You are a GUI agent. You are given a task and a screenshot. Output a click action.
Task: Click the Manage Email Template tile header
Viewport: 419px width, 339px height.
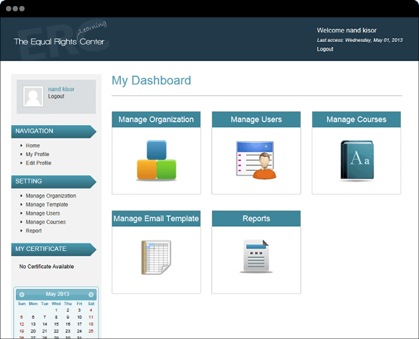click(156, 219)
